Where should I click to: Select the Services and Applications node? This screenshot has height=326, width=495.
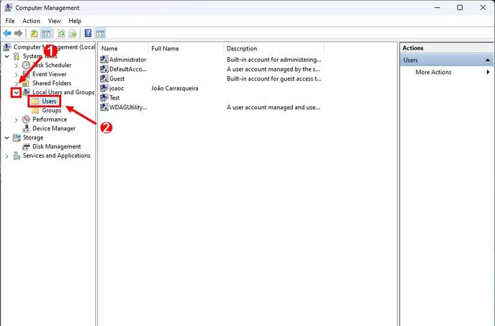pos(56,155)
